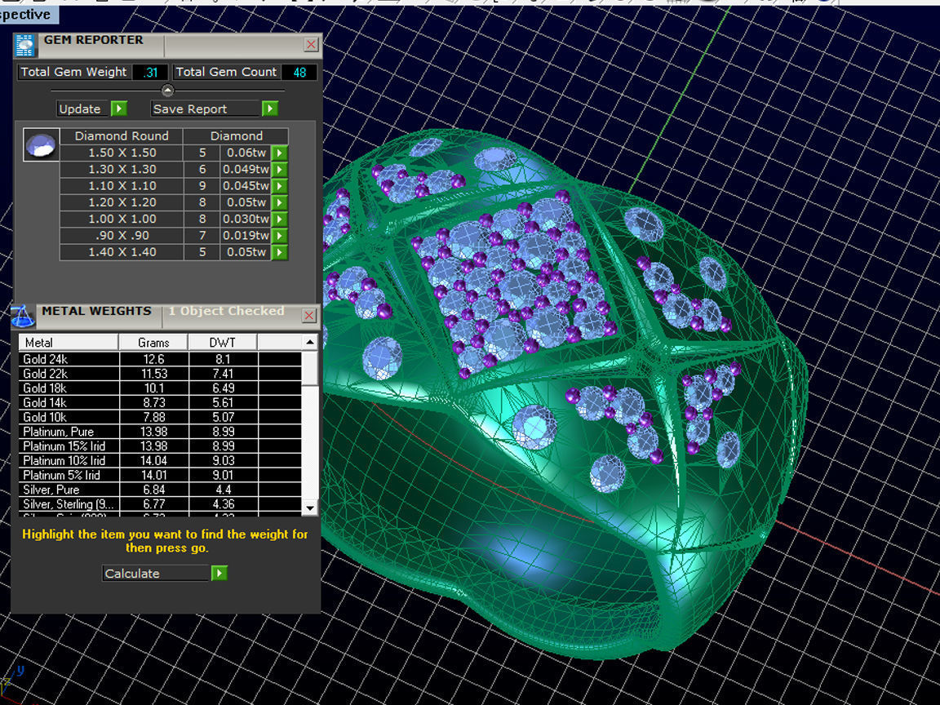
Task: Click the Diamond Round gem thumbnail
Action: (42, 144)
